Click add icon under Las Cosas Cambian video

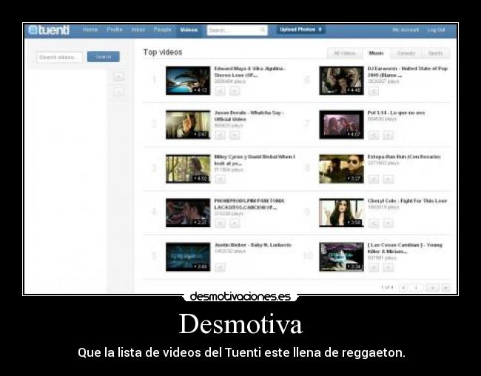point(388,267)
